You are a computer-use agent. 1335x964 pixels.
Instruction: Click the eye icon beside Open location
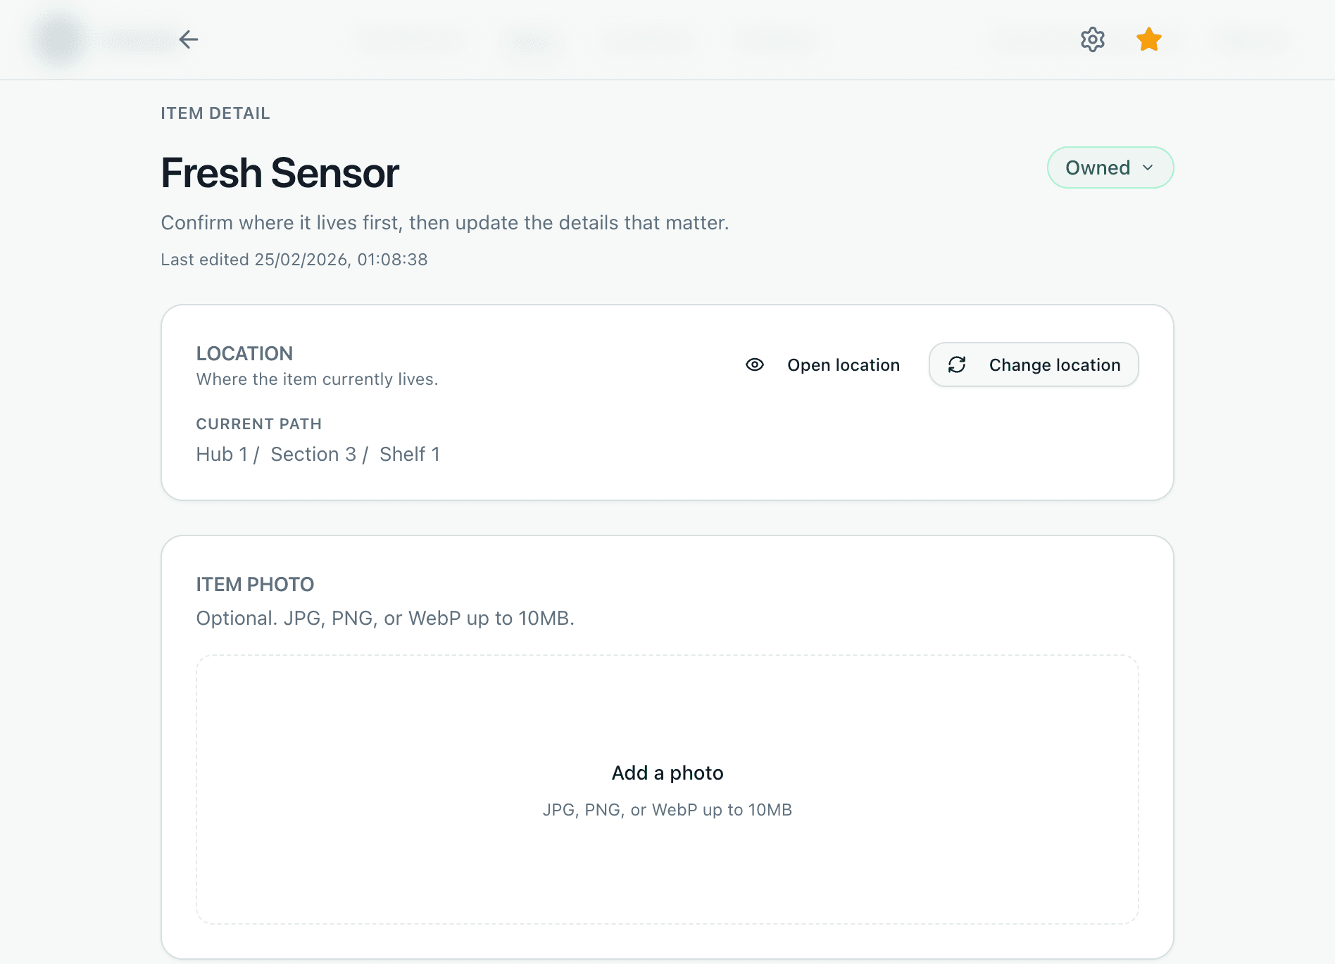754,364
